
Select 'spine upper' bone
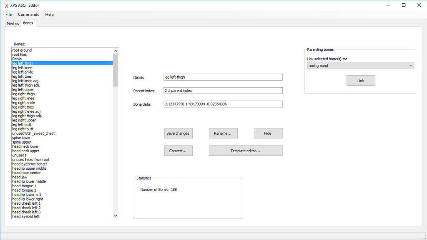tap(62, 142)
